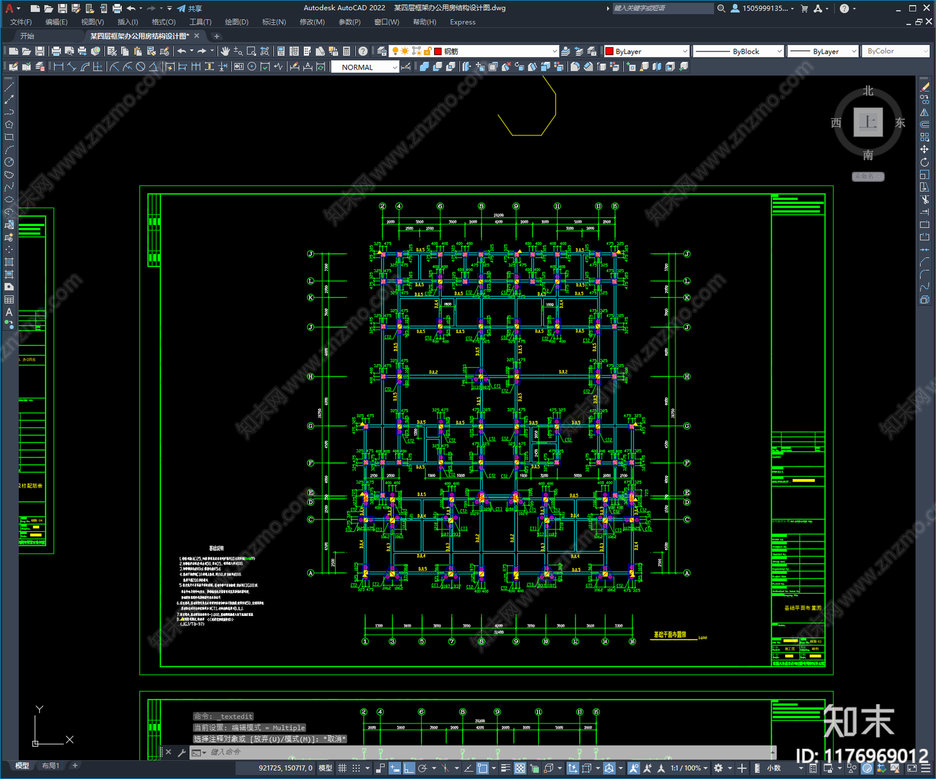
Task: Click 东 on the ViewCube compass
Action: pyautogui.click(x=900, y=123)
